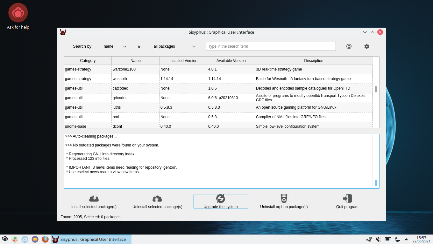The width and height of the screenshot is (433, 244).
Task: Open the battery indicator in tray
Action: [x=388, y=239]
